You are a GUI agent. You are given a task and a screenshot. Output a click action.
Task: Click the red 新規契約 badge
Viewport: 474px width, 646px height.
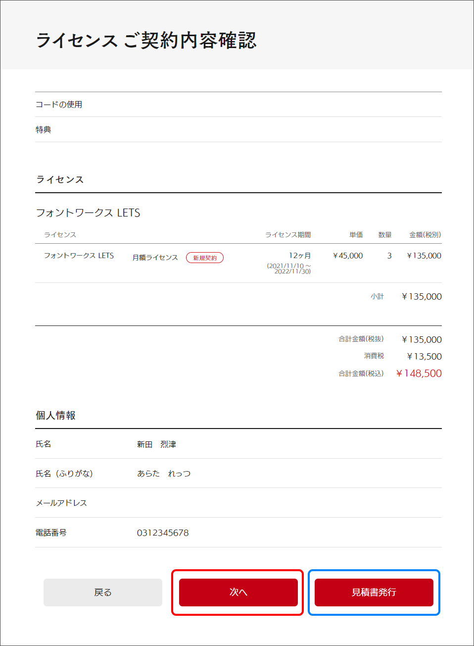[x=205, y=258]
